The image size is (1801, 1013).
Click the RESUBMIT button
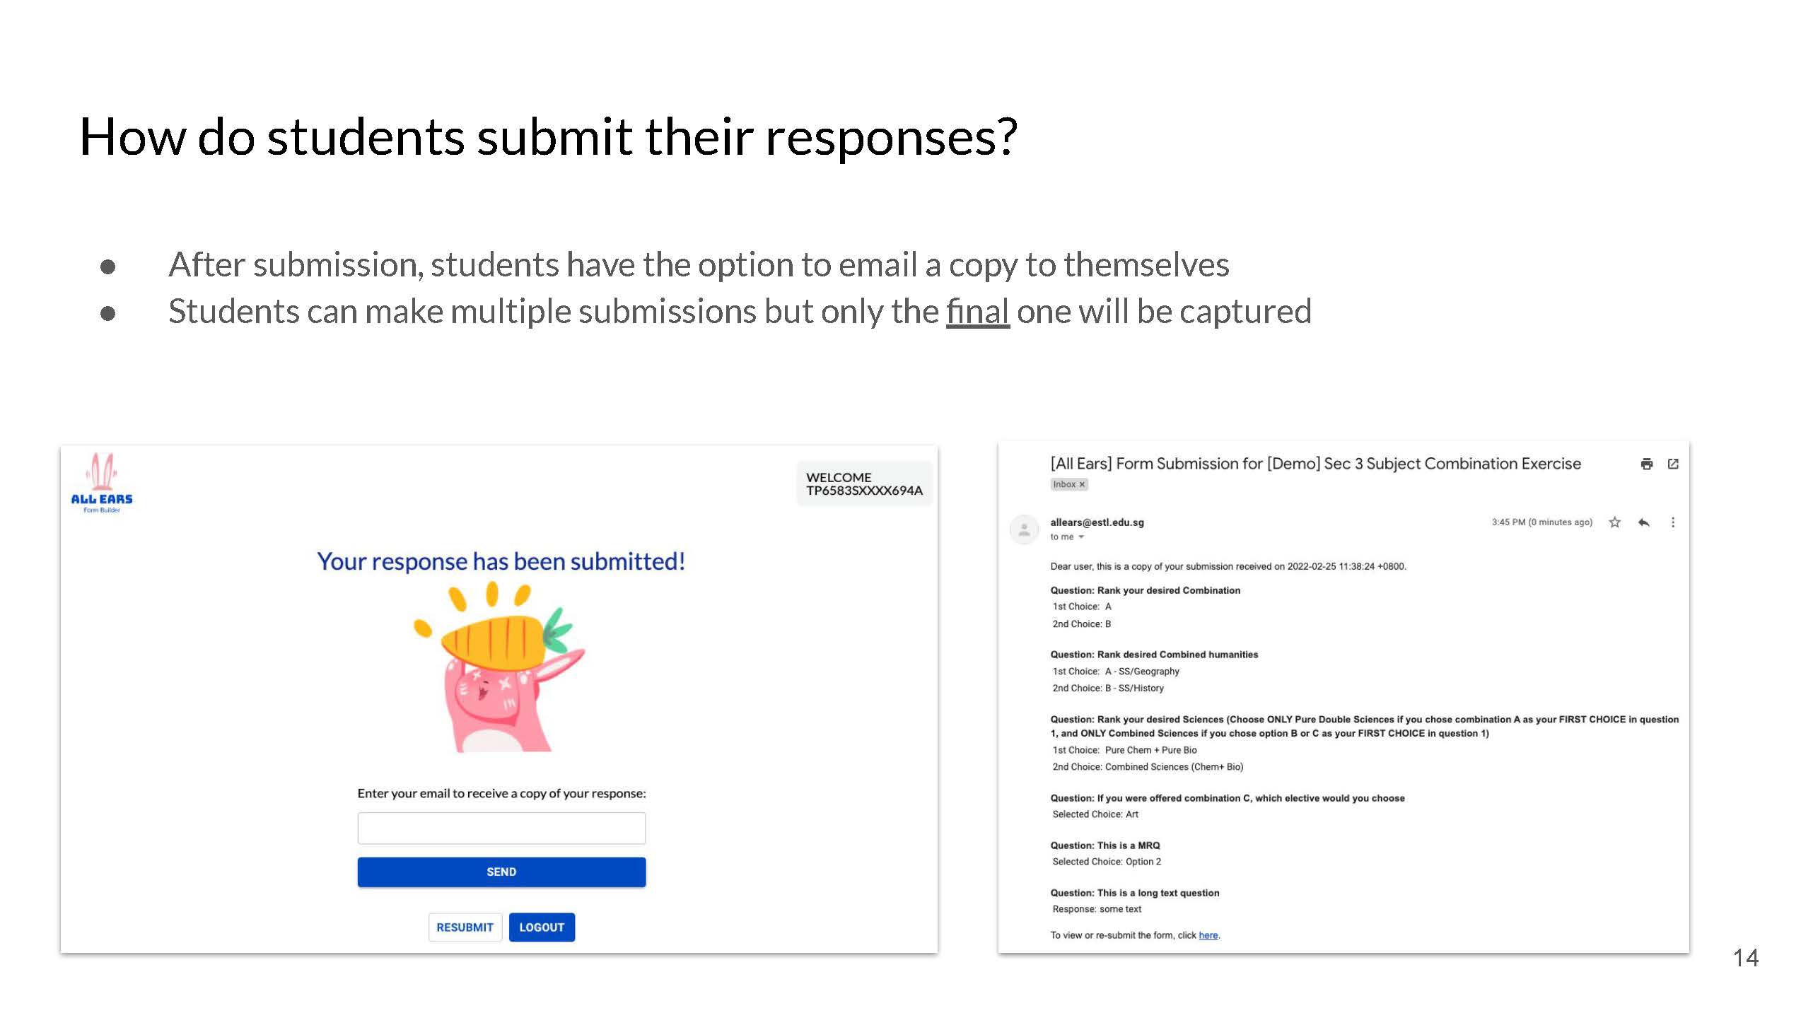465,927
